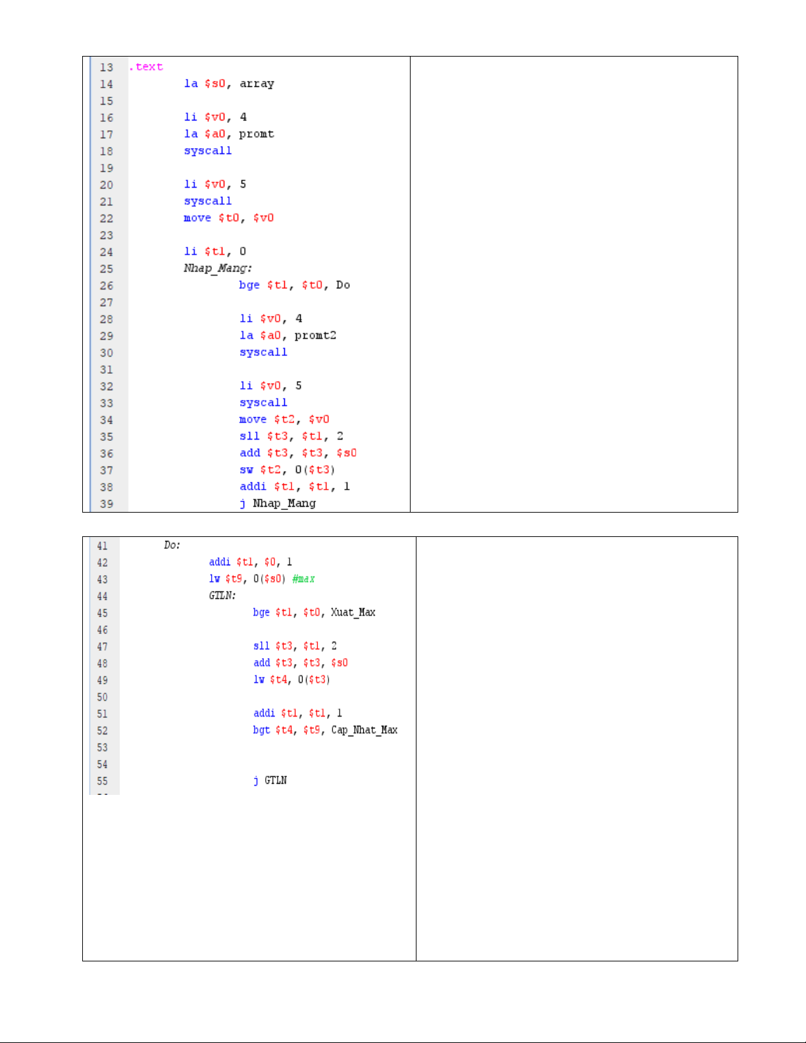This screenshot has width=806, height=1043.
Task: Click the 'move $t2, $v0' instruction
Action: point(284,419)
